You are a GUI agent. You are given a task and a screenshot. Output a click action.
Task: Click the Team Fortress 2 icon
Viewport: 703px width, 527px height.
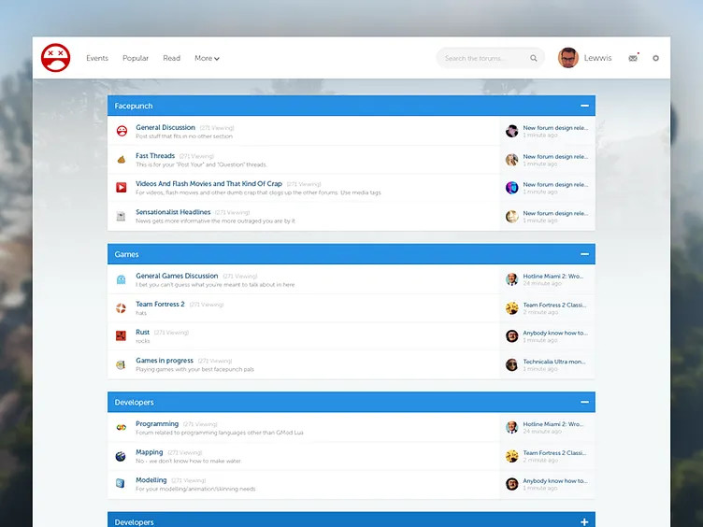(121, 307)
